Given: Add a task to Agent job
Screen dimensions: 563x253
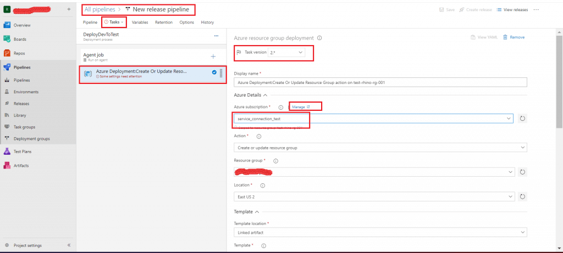Looking at the screenshot, I should click(x=213, y=57).
